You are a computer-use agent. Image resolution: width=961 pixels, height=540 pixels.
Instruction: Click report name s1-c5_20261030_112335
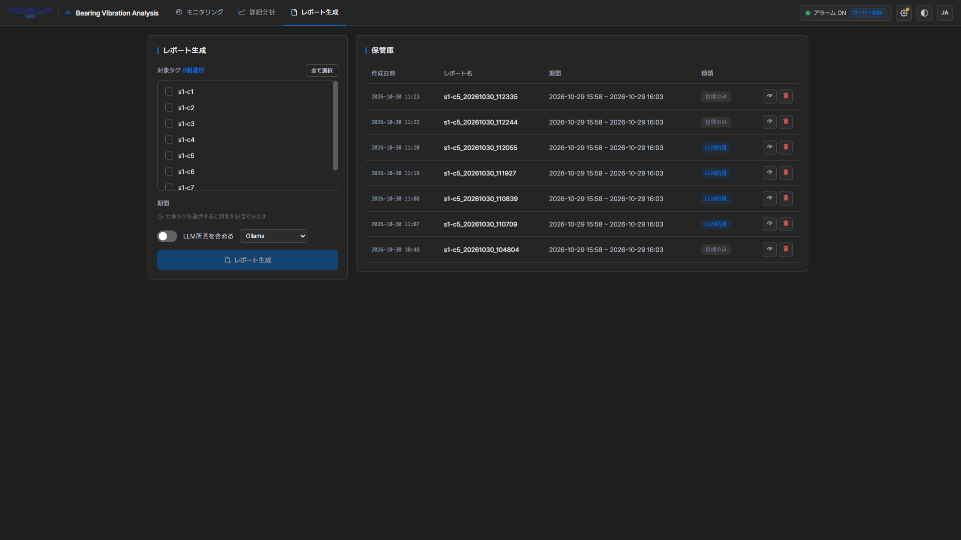pyautogui.click(x=480, y=97)
